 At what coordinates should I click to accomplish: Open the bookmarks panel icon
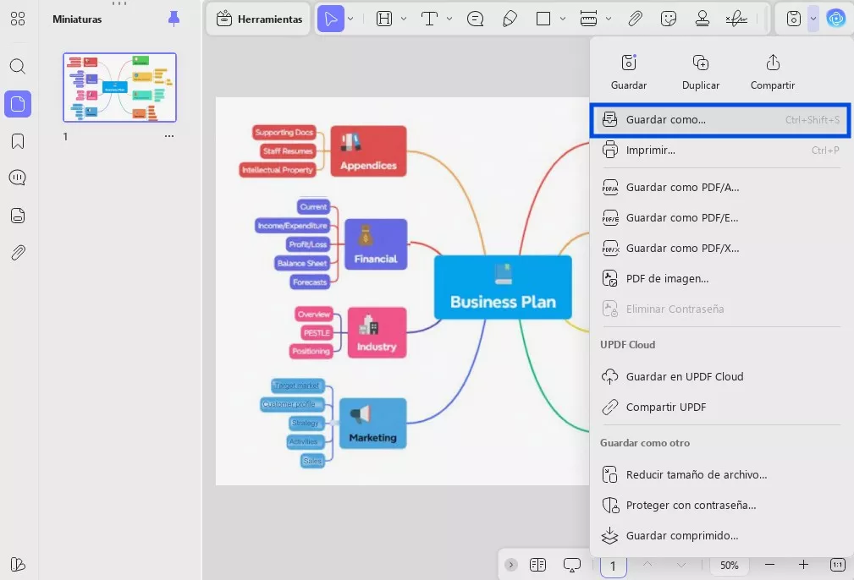coord(18,141)
